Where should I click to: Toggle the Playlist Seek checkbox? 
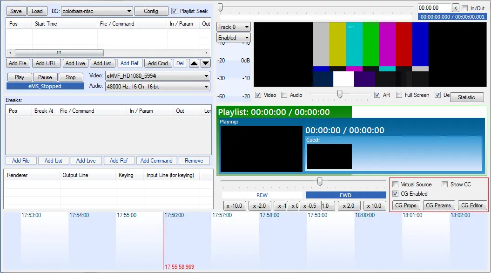(175, 11)
